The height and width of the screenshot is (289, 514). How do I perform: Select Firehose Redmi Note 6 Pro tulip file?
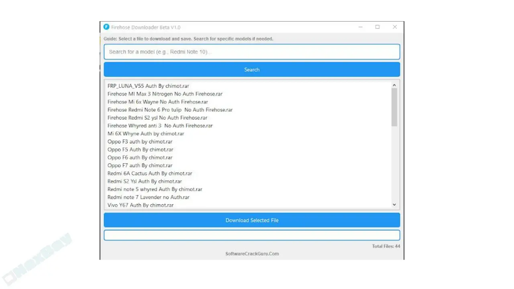(x=170, y=110)
